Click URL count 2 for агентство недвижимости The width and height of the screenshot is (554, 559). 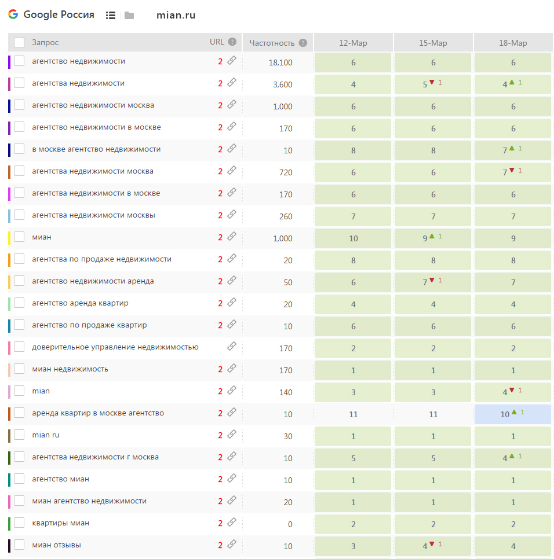220,62
